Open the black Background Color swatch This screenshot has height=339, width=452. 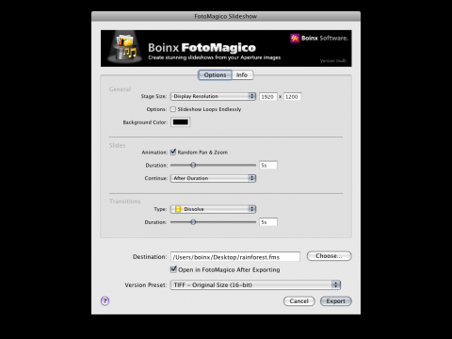point(181,122)
